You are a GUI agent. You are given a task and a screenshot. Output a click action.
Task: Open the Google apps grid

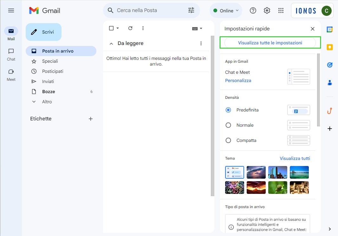(281, 10)
